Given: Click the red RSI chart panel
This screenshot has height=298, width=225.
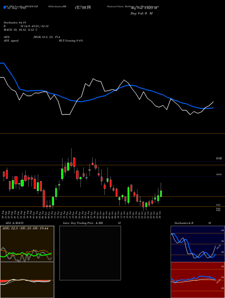Looking at the screenshot, I should (x=198, y=280).
